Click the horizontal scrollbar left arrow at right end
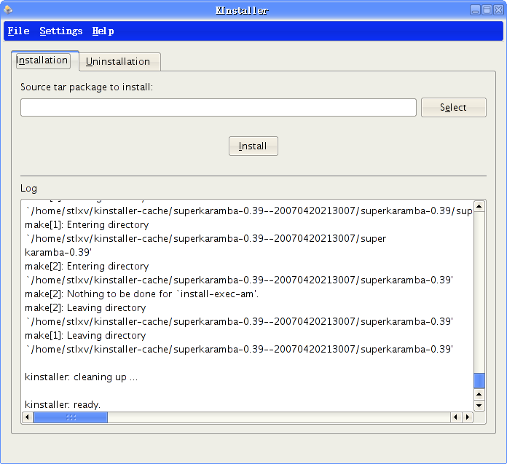The width and height of the screenshot is (507, 464). 455,417
